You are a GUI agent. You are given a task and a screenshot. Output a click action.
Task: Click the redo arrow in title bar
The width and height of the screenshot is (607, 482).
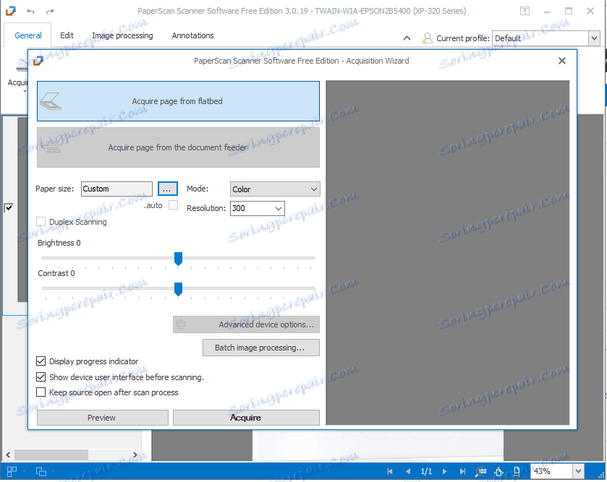[50, 12]
